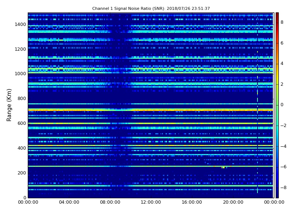Screen dimensions: 293x219
Task: Click the 600 range tick label
Action: point(22,123)
